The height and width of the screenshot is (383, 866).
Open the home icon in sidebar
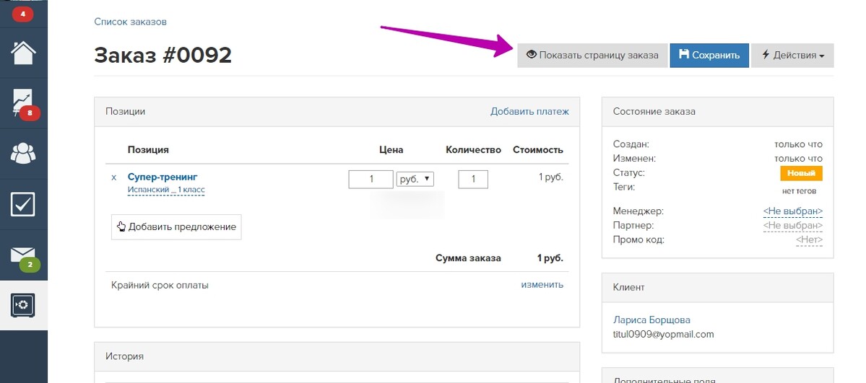[23, 53]
